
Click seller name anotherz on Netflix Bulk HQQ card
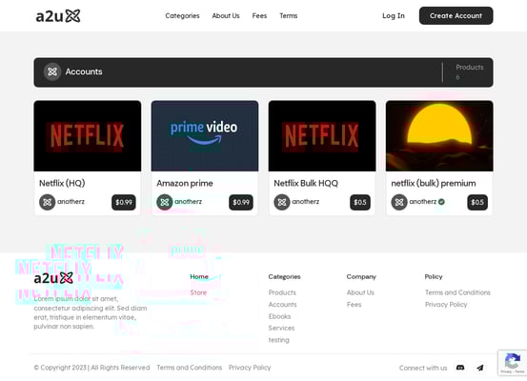306,202
